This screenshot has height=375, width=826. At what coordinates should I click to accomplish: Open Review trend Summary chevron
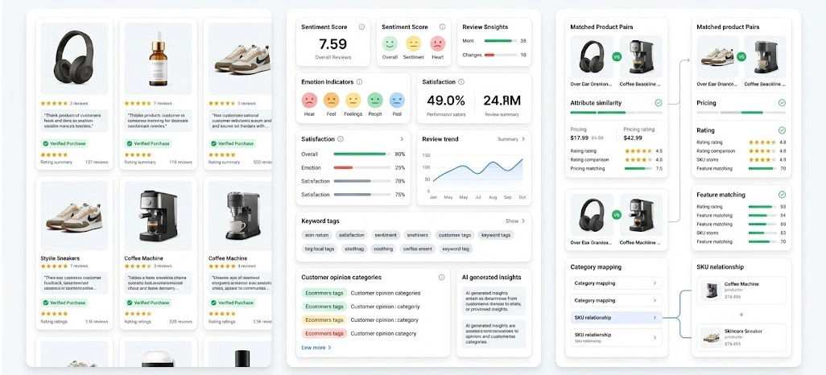pos(523,139)
